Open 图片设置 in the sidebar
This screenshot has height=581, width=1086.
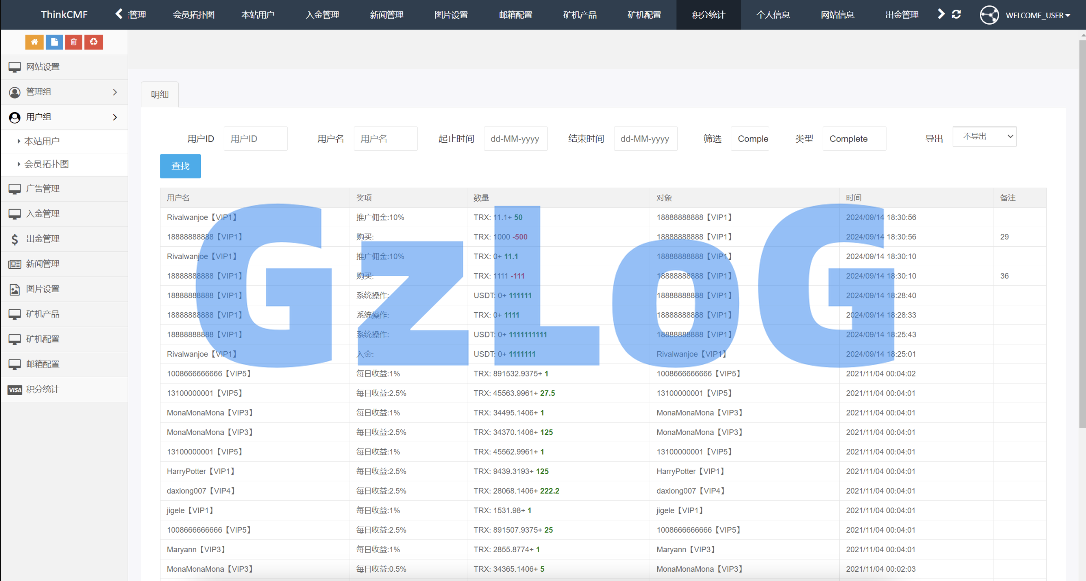click(x=43, y=289)
